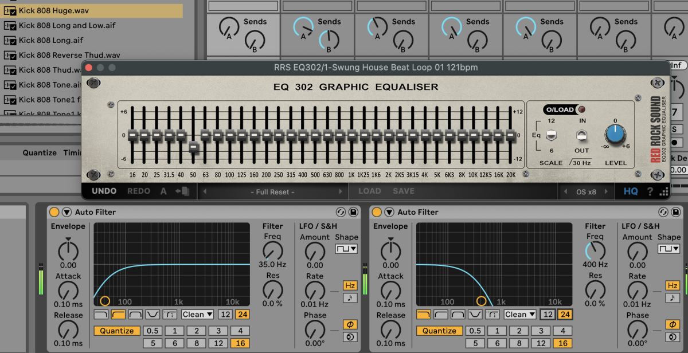688x353 pixels.
Task: Select notch filter type in left Auto Filter
Action: (x=153, y=314)
